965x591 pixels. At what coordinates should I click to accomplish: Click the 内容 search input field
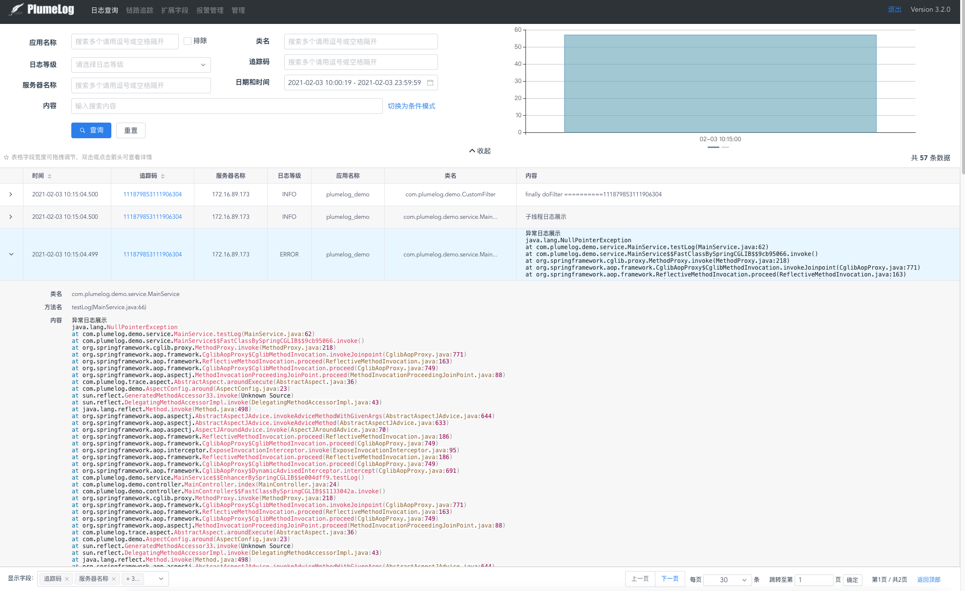(227, 106)
